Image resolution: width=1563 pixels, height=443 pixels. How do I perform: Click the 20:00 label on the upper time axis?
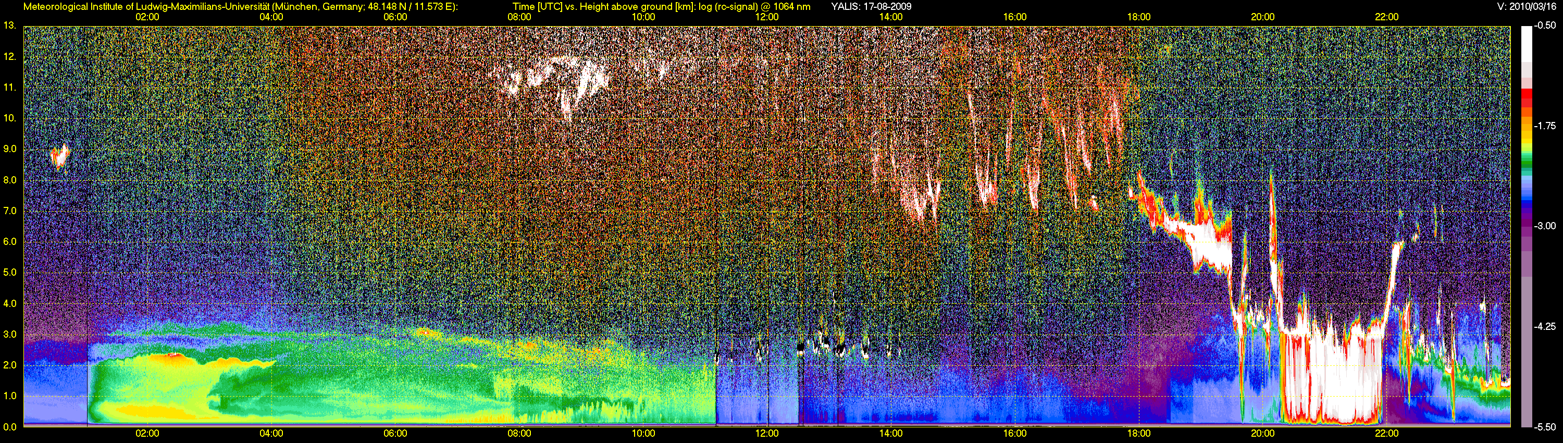1263,17
